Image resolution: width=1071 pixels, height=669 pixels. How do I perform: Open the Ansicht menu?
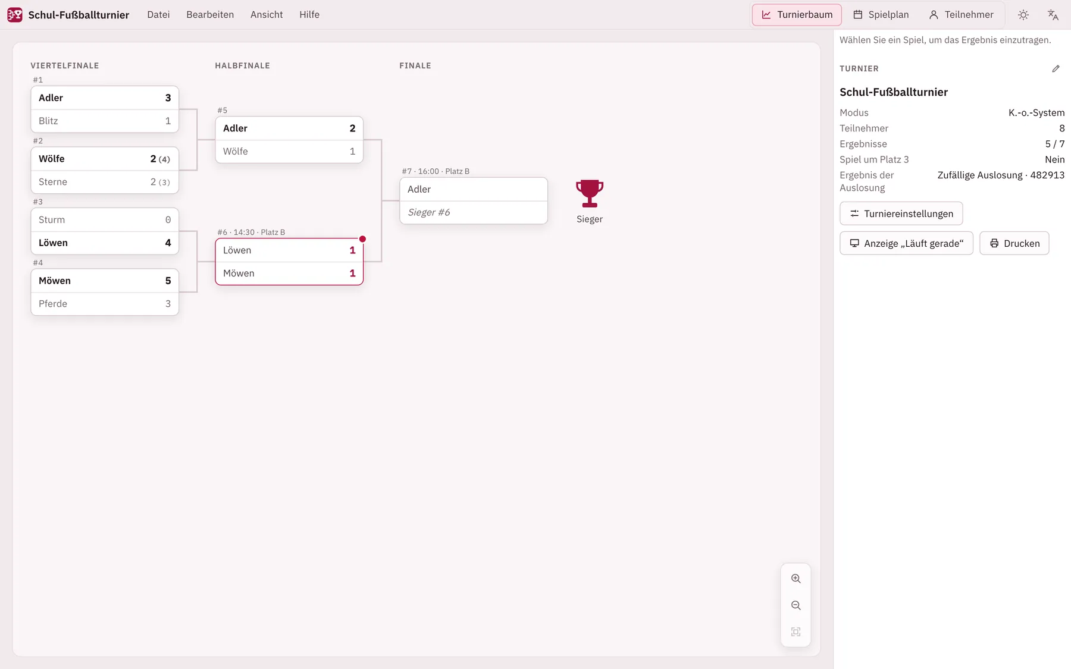tap(267, 15)
